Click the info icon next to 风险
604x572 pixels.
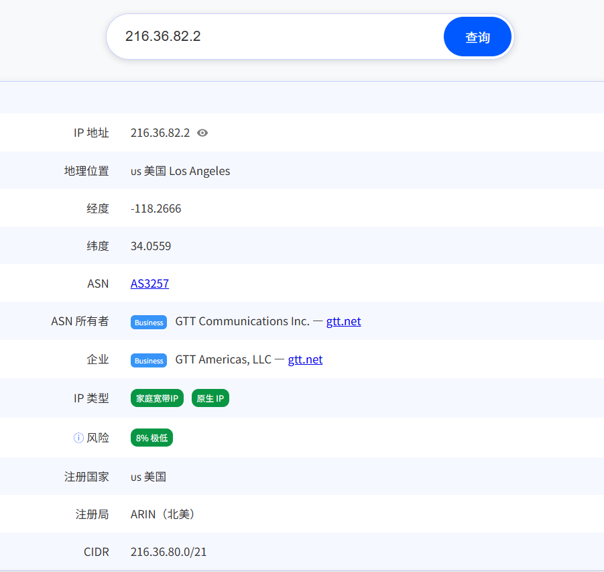pos(78,438)
